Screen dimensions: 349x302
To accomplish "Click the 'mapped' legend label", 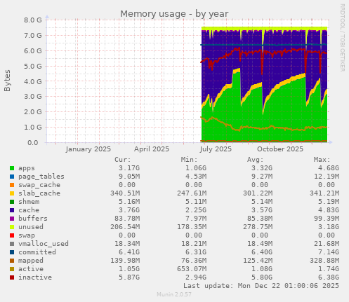I will 31,261.
